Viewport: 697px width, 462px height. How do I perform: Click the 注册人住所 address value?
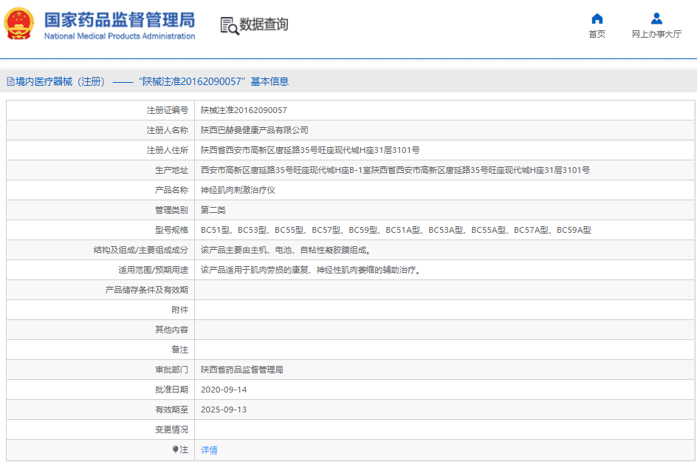coord(310,150)
